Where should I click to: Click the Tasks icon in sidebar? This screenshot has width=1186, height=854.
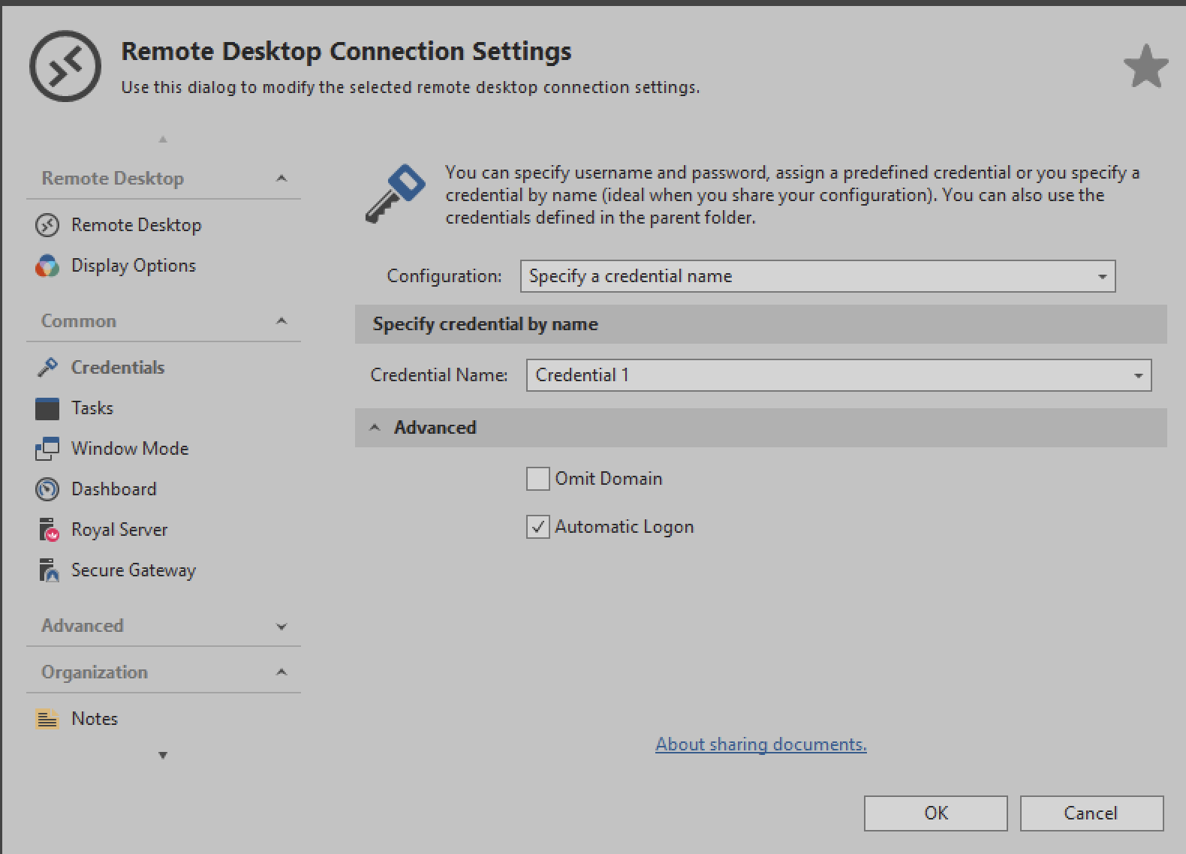tap(47, 409)
